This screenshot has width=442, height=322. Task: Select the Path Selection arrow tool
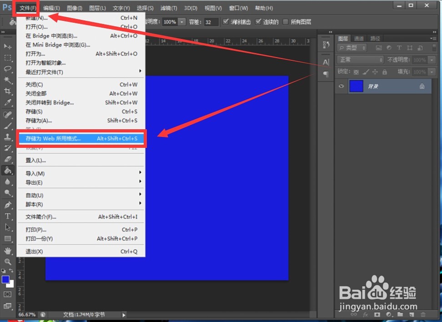coord(8,227)
